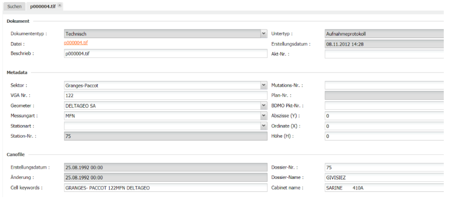This screenshot has height=200, width=472.
Task: Expand the Geometer dropdown arrow
Action: pyautogui.click(x=264, y=106)
